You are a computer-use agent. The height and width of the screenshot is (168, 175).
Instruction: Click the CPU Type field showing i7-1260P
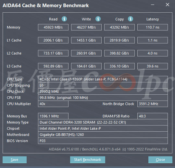(x=103, y=79)
